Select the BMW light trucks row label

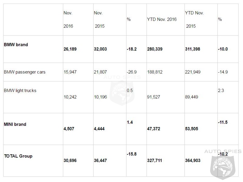point(20,91)
